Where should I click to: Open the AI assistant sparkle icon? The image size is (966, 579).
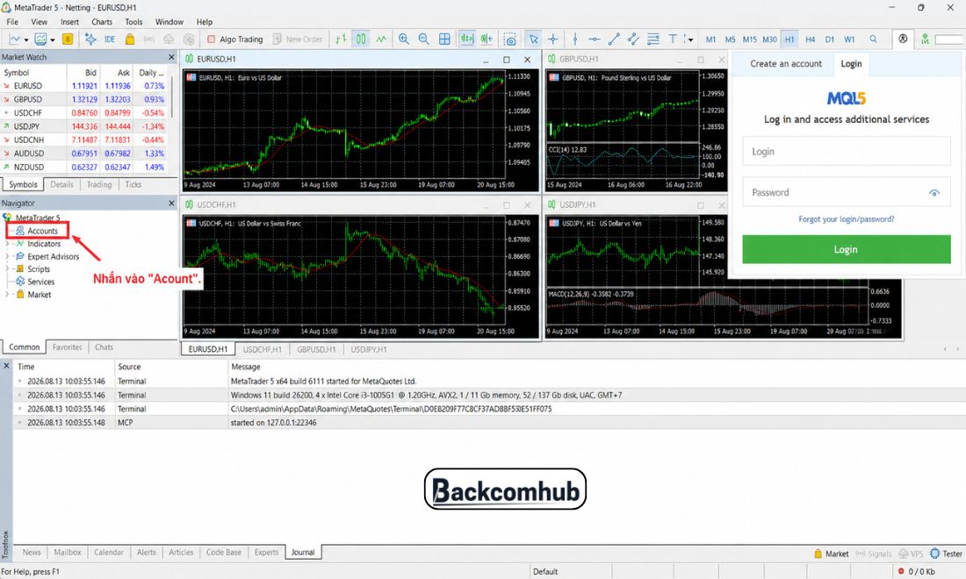click(x=90, y=39)
